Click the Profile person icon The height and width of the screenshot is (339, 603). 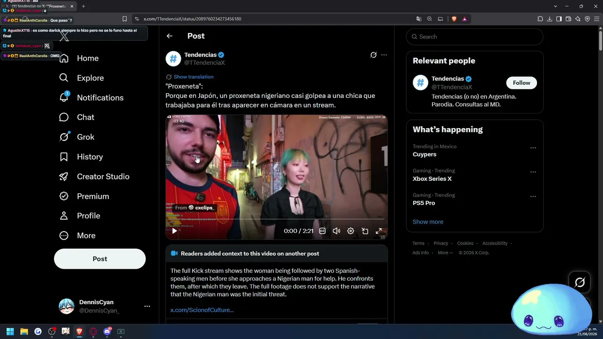tap(64, 216)
